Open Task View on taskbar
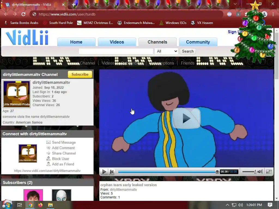The height and width of the screenshot is (209, 279). click(x=19, y=205)
